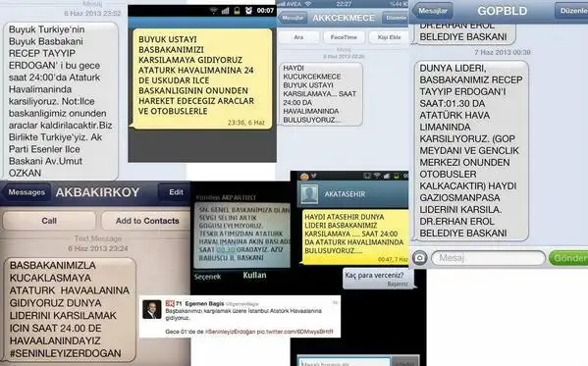Viewport: 588px width, 366px height.
Task: Tap Kişi Ekle button
Action: point(389,37)
